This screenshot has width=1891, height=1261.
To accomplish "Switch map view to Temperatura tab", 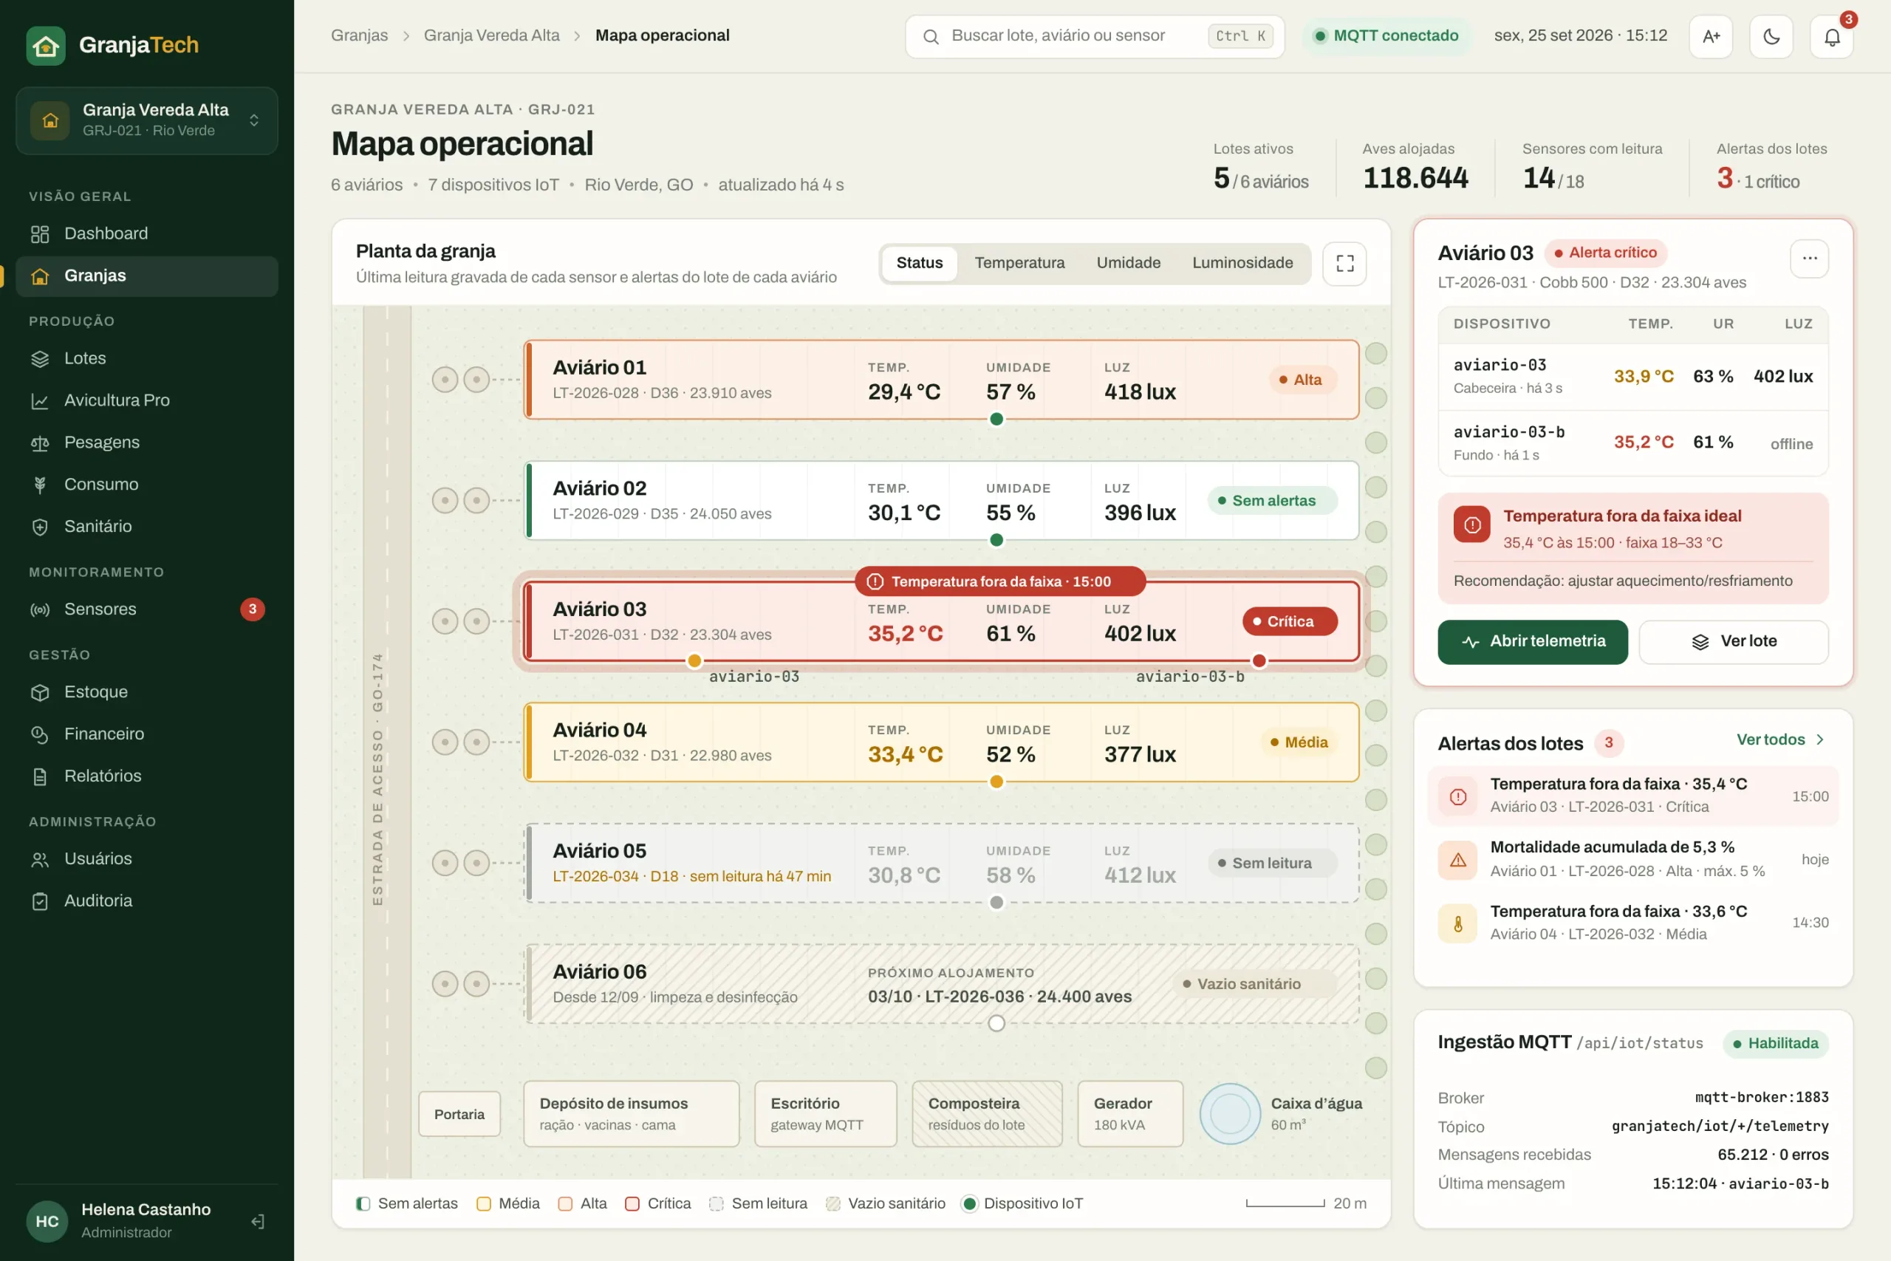I will (x=1019, y=263).
